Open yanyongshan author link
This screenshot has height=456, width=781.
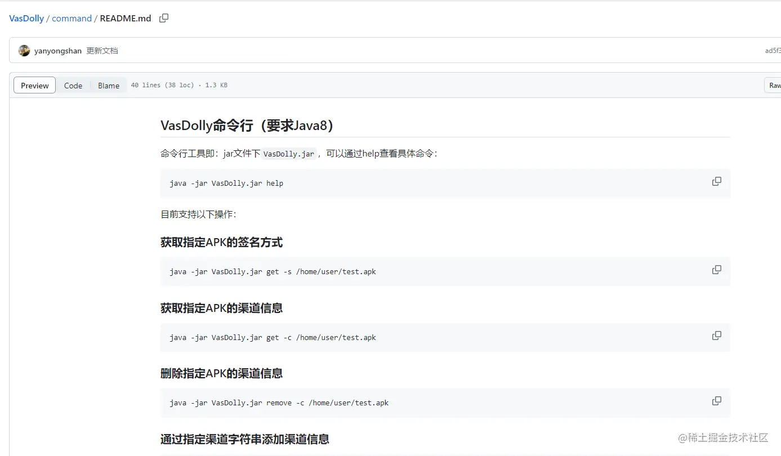pyautogui.click(x=57, y=51)
